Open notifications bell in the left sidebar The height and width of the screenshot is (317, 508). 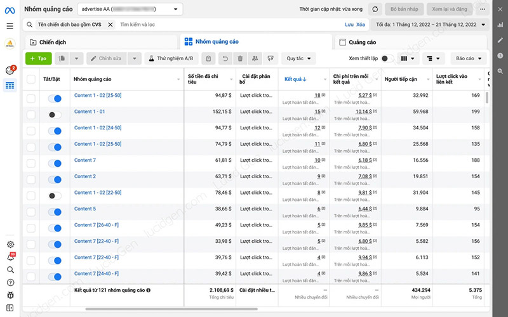(x=10, y=257)
